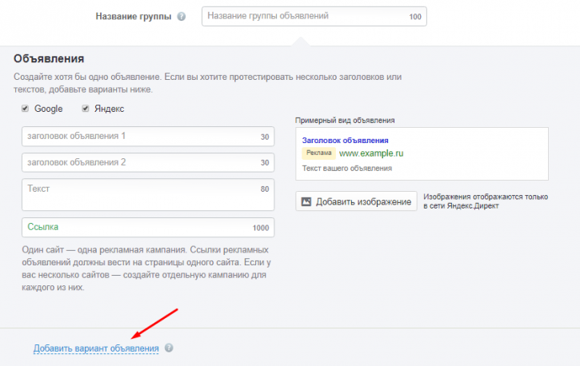Image resolution: width=580 pixels, height=366 pixels.
Task: Click the Добавить вариант объявления link
Action: tap(96, 348)
